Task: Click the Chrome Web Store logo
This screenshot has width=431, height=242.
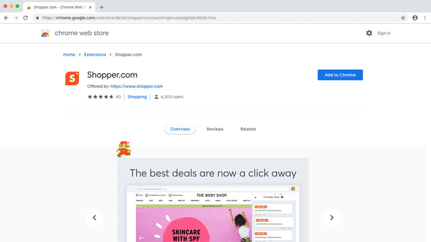Action: click(45, 33)
